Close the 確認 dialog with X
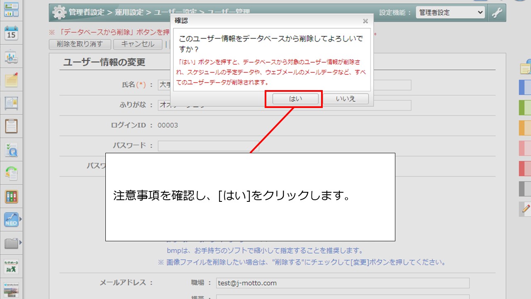 [x=365, y=21]
